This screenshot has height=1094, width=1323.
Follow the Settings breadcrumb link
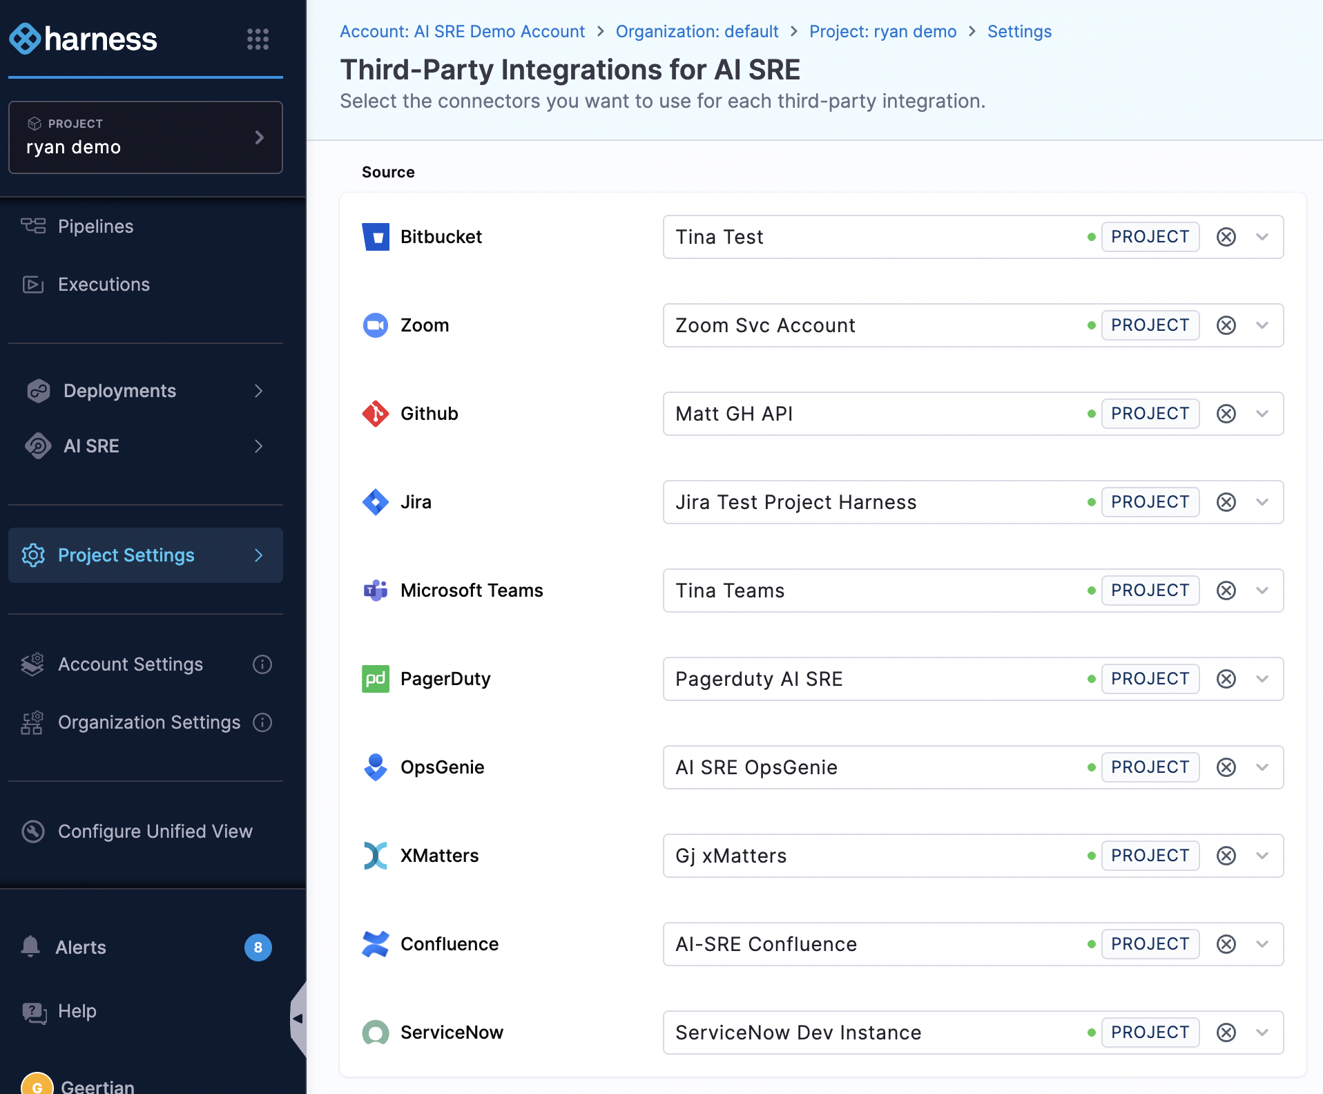(x=1019, y=32)
